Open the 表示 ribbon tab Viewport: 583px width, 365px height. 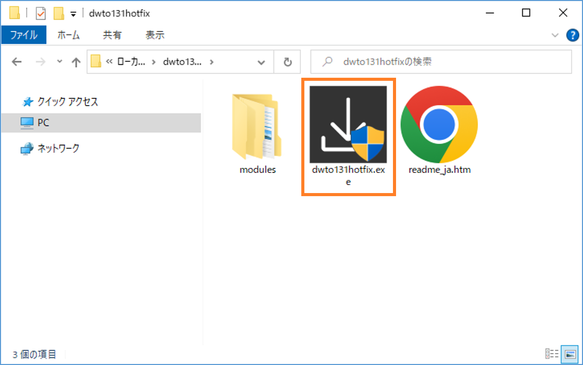(155, 35)
